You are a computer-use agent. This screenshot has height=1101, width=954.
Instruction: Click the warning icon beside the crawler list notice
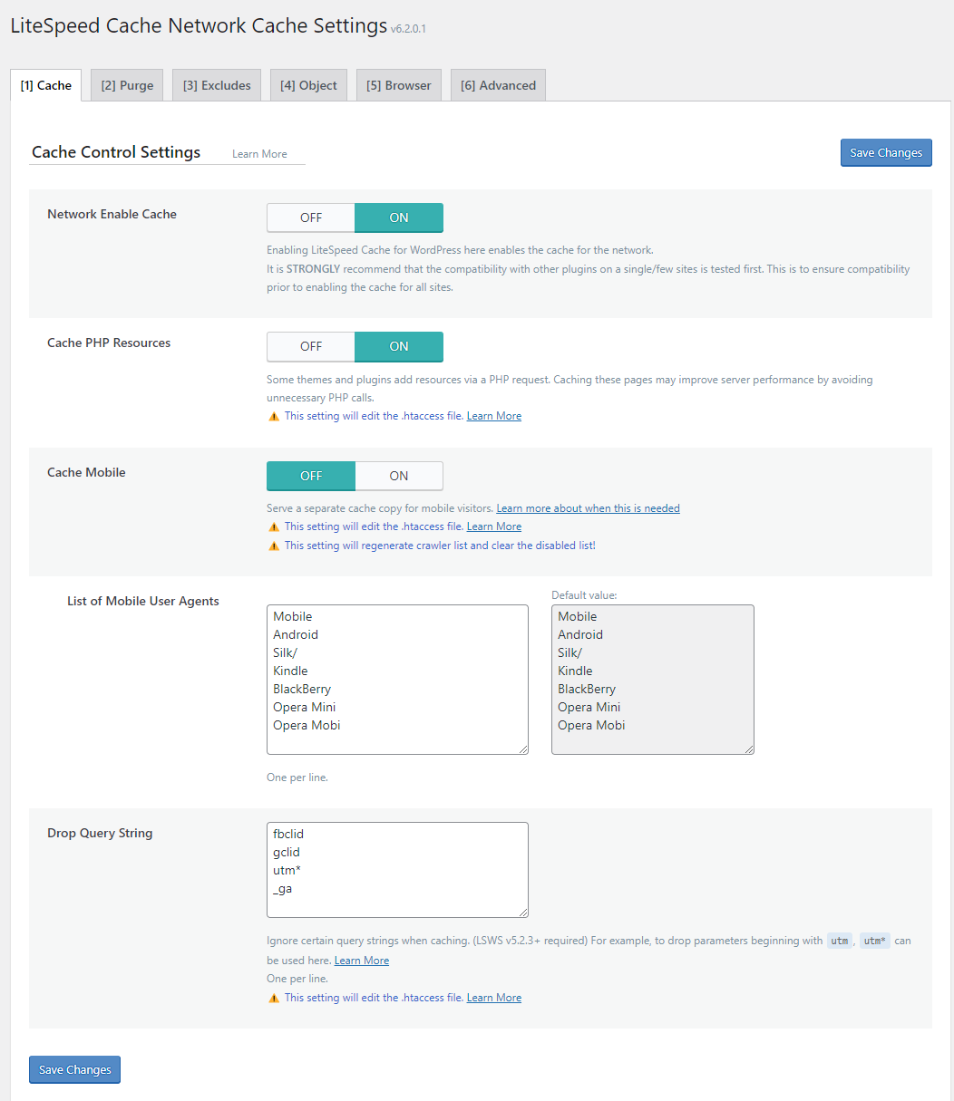click(x=273, y=546)
